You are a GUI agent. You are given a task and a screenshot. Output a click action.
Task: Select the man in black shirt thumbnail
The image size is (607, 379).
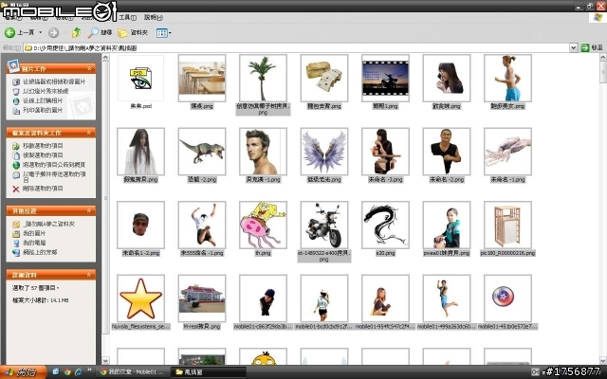pos(447,152)
